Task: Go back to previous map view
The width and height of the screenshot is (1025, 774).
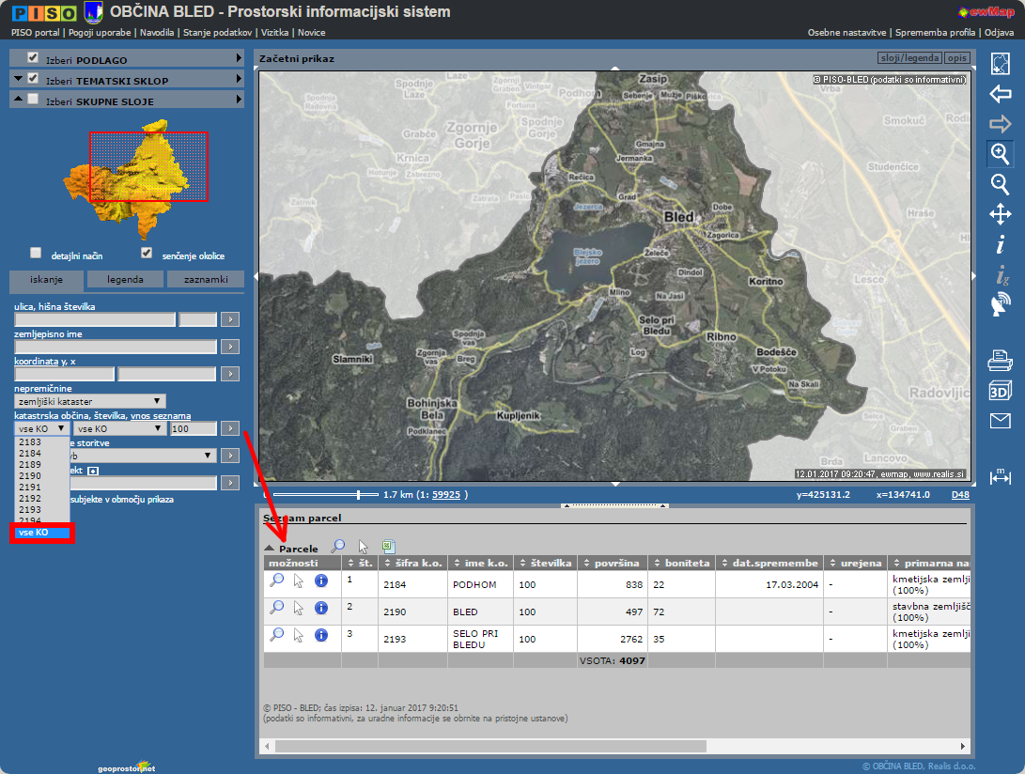Action: point(1000,94)
